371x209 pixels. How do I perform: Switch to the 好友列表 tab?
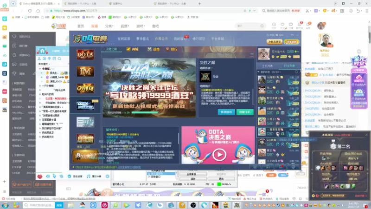(289, 66)
